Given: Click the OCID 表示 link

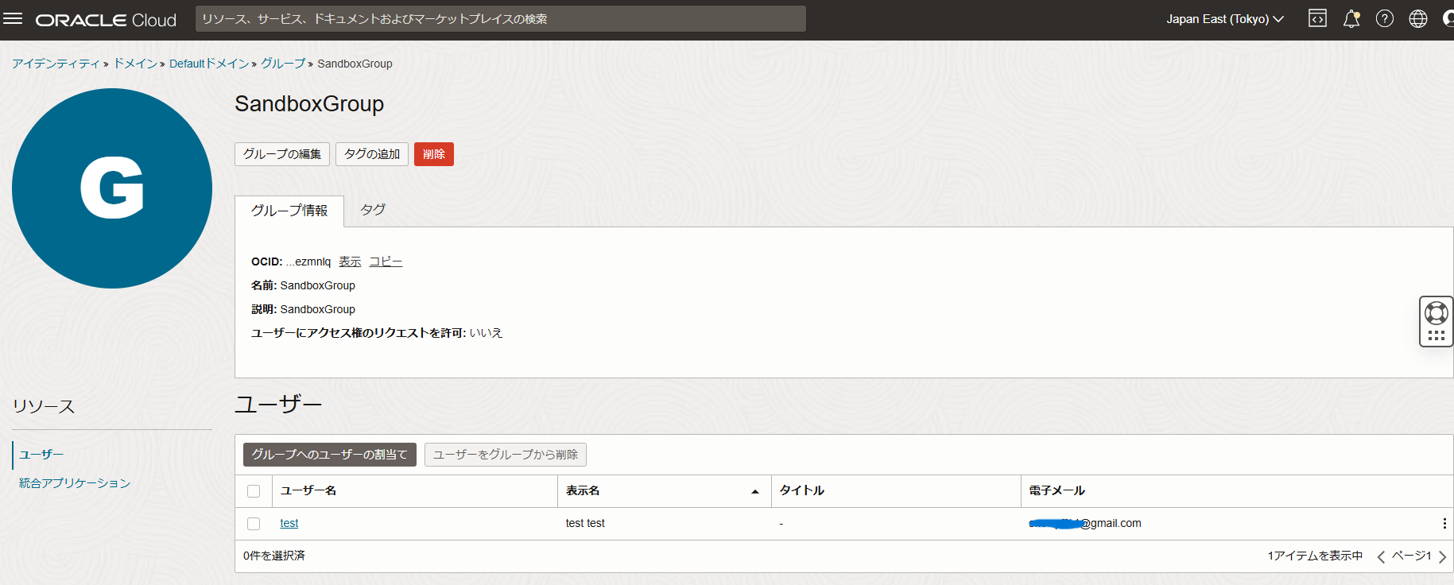Looking at the screenshot, I should [350, 262].
